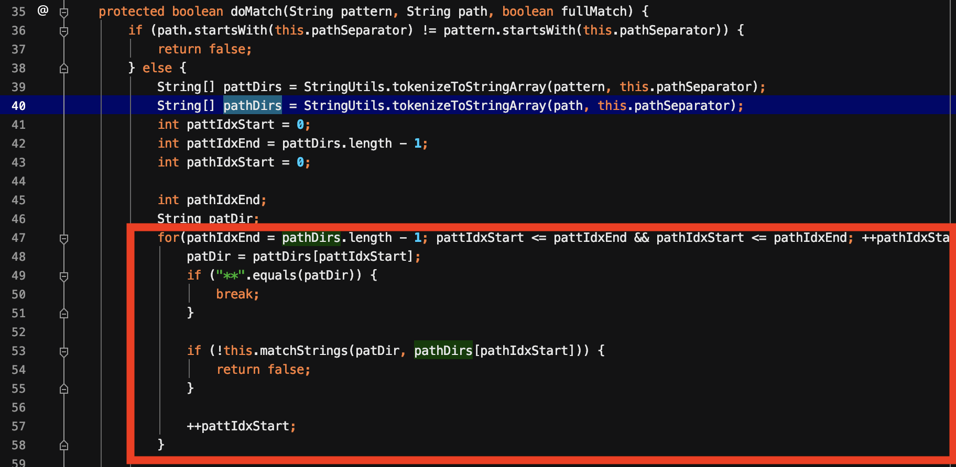Image resolution: width=956 pixels, height=467 pixels.
Task: Click line number 47 in the gutter
Action: click(19, 238)
